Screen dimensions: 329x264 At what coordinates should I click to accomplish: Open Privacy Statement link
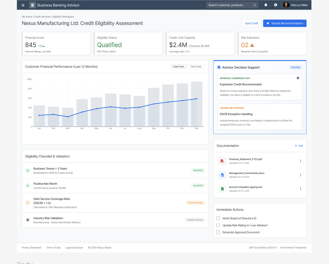pos(31,248)
